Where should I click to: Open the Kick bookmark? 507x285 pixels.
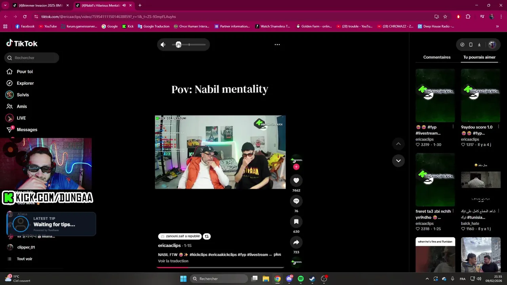pos(128,27)
